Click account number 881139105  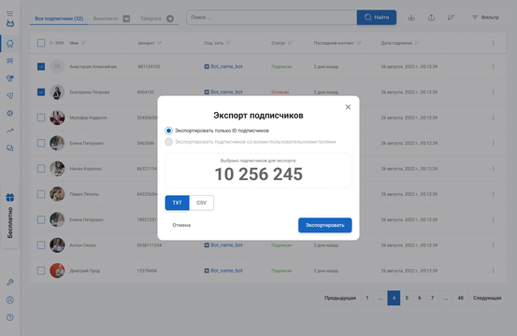pyautogui.click(x=149, y=66)
